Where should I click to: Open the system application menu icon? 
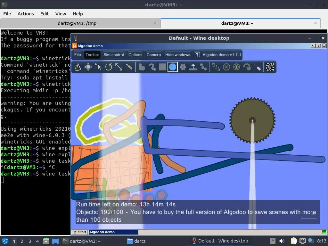(5, 241)
